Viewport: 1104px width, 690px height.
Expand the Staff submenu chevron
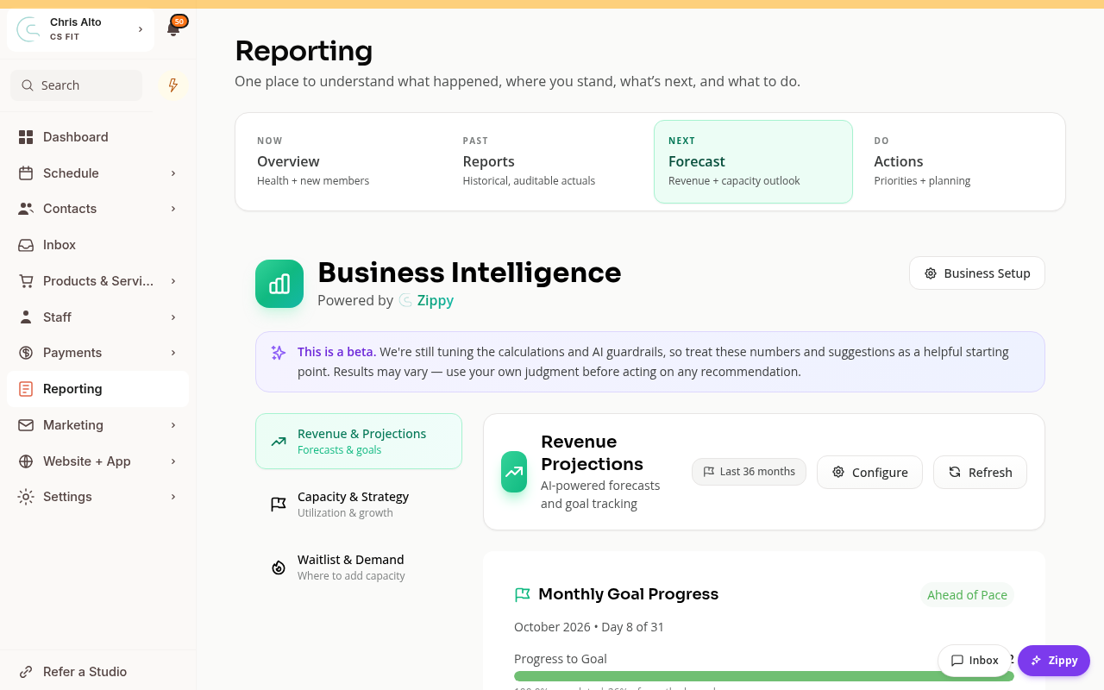point(173,317)
